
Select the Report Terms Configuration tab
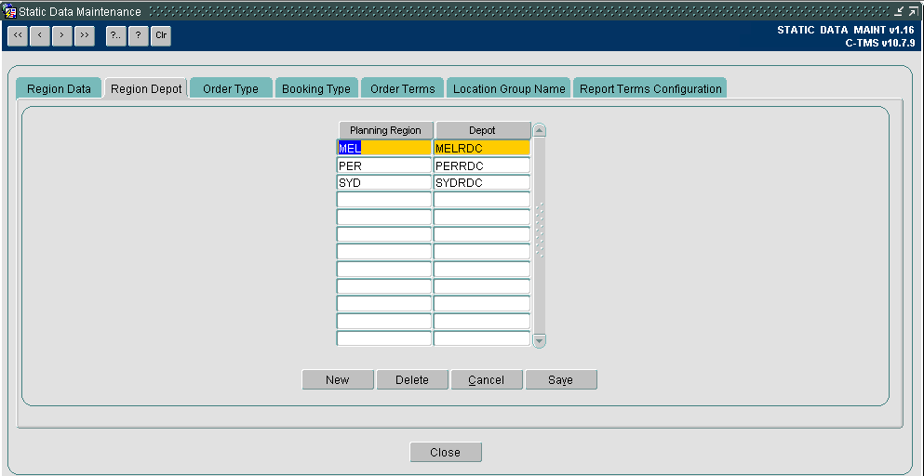(650, 89)
